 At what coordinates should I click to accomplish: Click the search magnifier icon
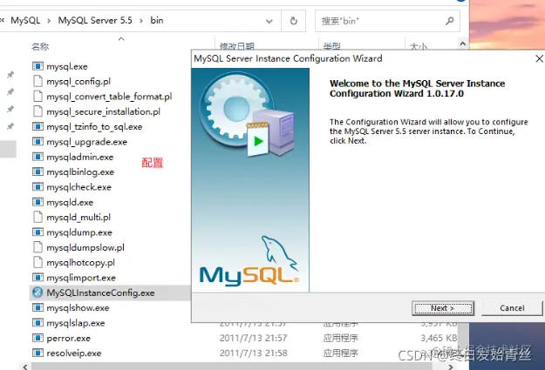tap(449, 21)
